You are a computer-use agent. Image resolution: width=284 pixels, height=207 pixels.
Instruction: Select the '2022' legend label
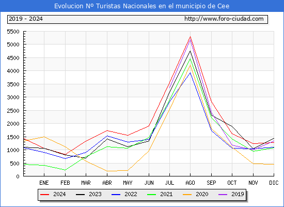[x=131, y=194]
